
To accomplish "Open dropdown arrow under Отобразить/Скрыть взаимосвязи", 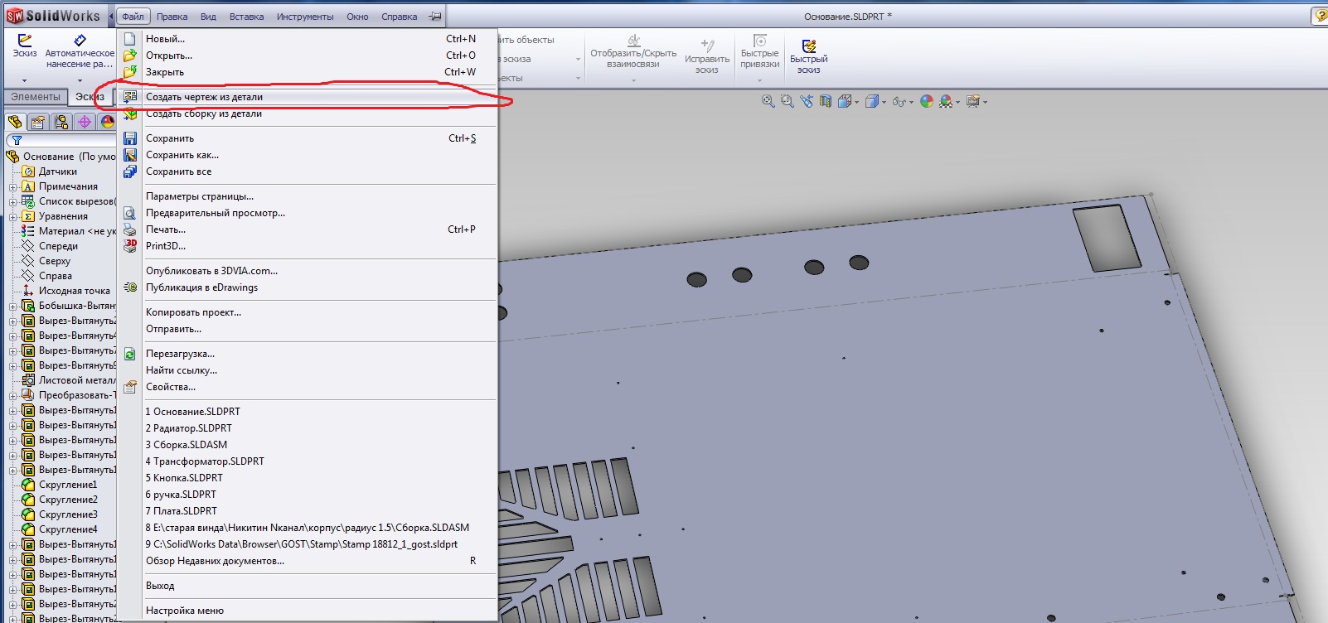I will click(633, 80).
